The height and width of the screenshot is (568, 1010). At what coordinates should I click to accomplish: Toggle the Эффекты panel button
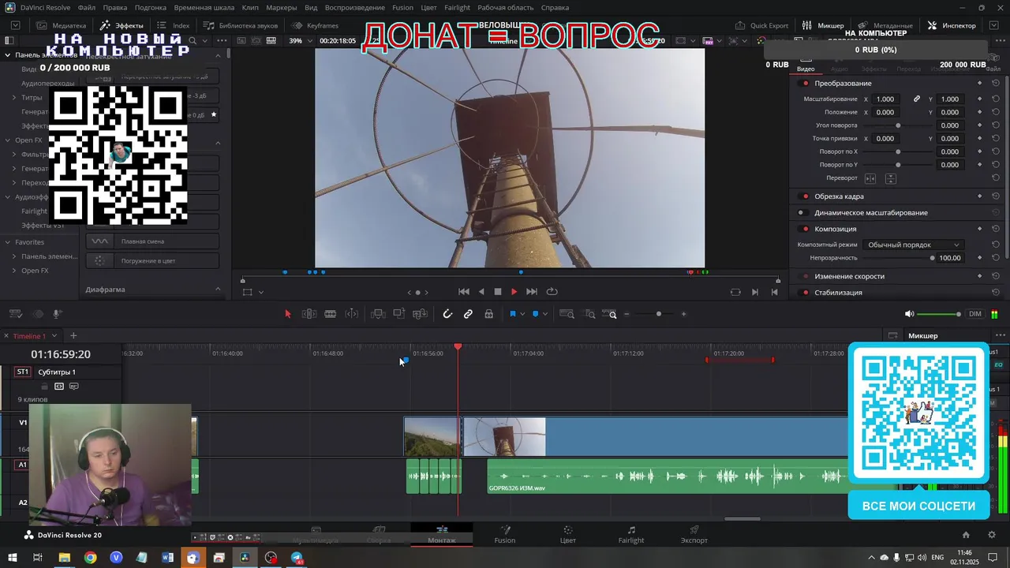[x=122, y=25]
